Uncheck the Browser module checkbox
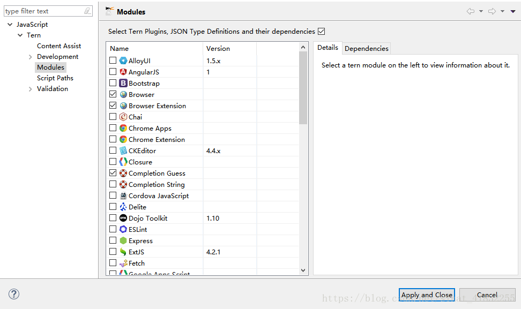Viewport: 521px width, 309px height. [x=113, y=94]
